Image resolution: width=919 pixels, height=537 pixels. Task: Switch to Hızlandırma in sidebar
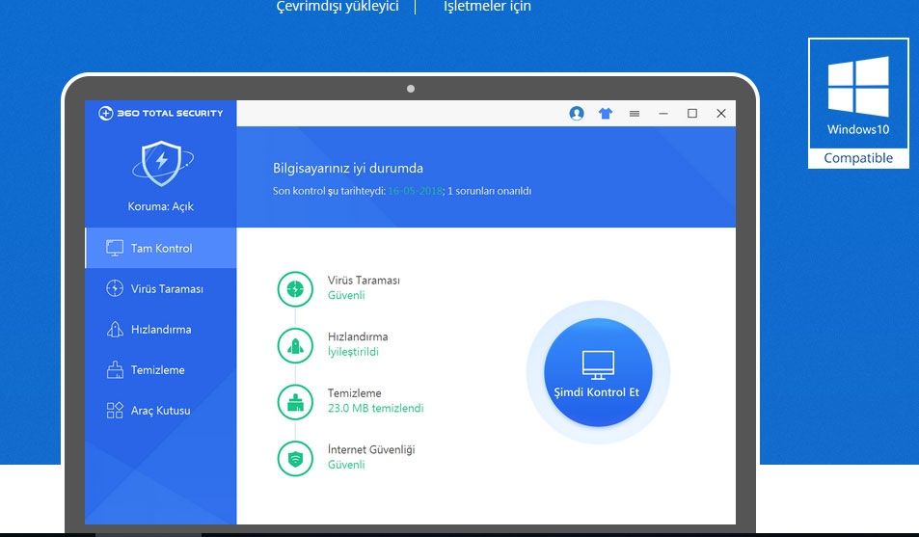click(x=161, y=330)
